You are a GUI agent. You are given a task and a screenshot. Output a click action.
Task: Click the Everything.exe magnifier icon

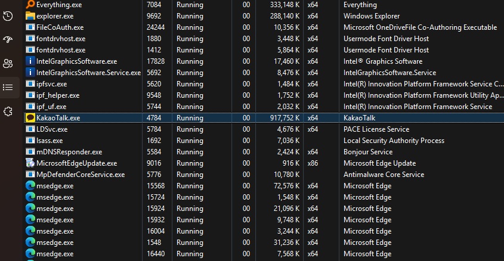30,5
